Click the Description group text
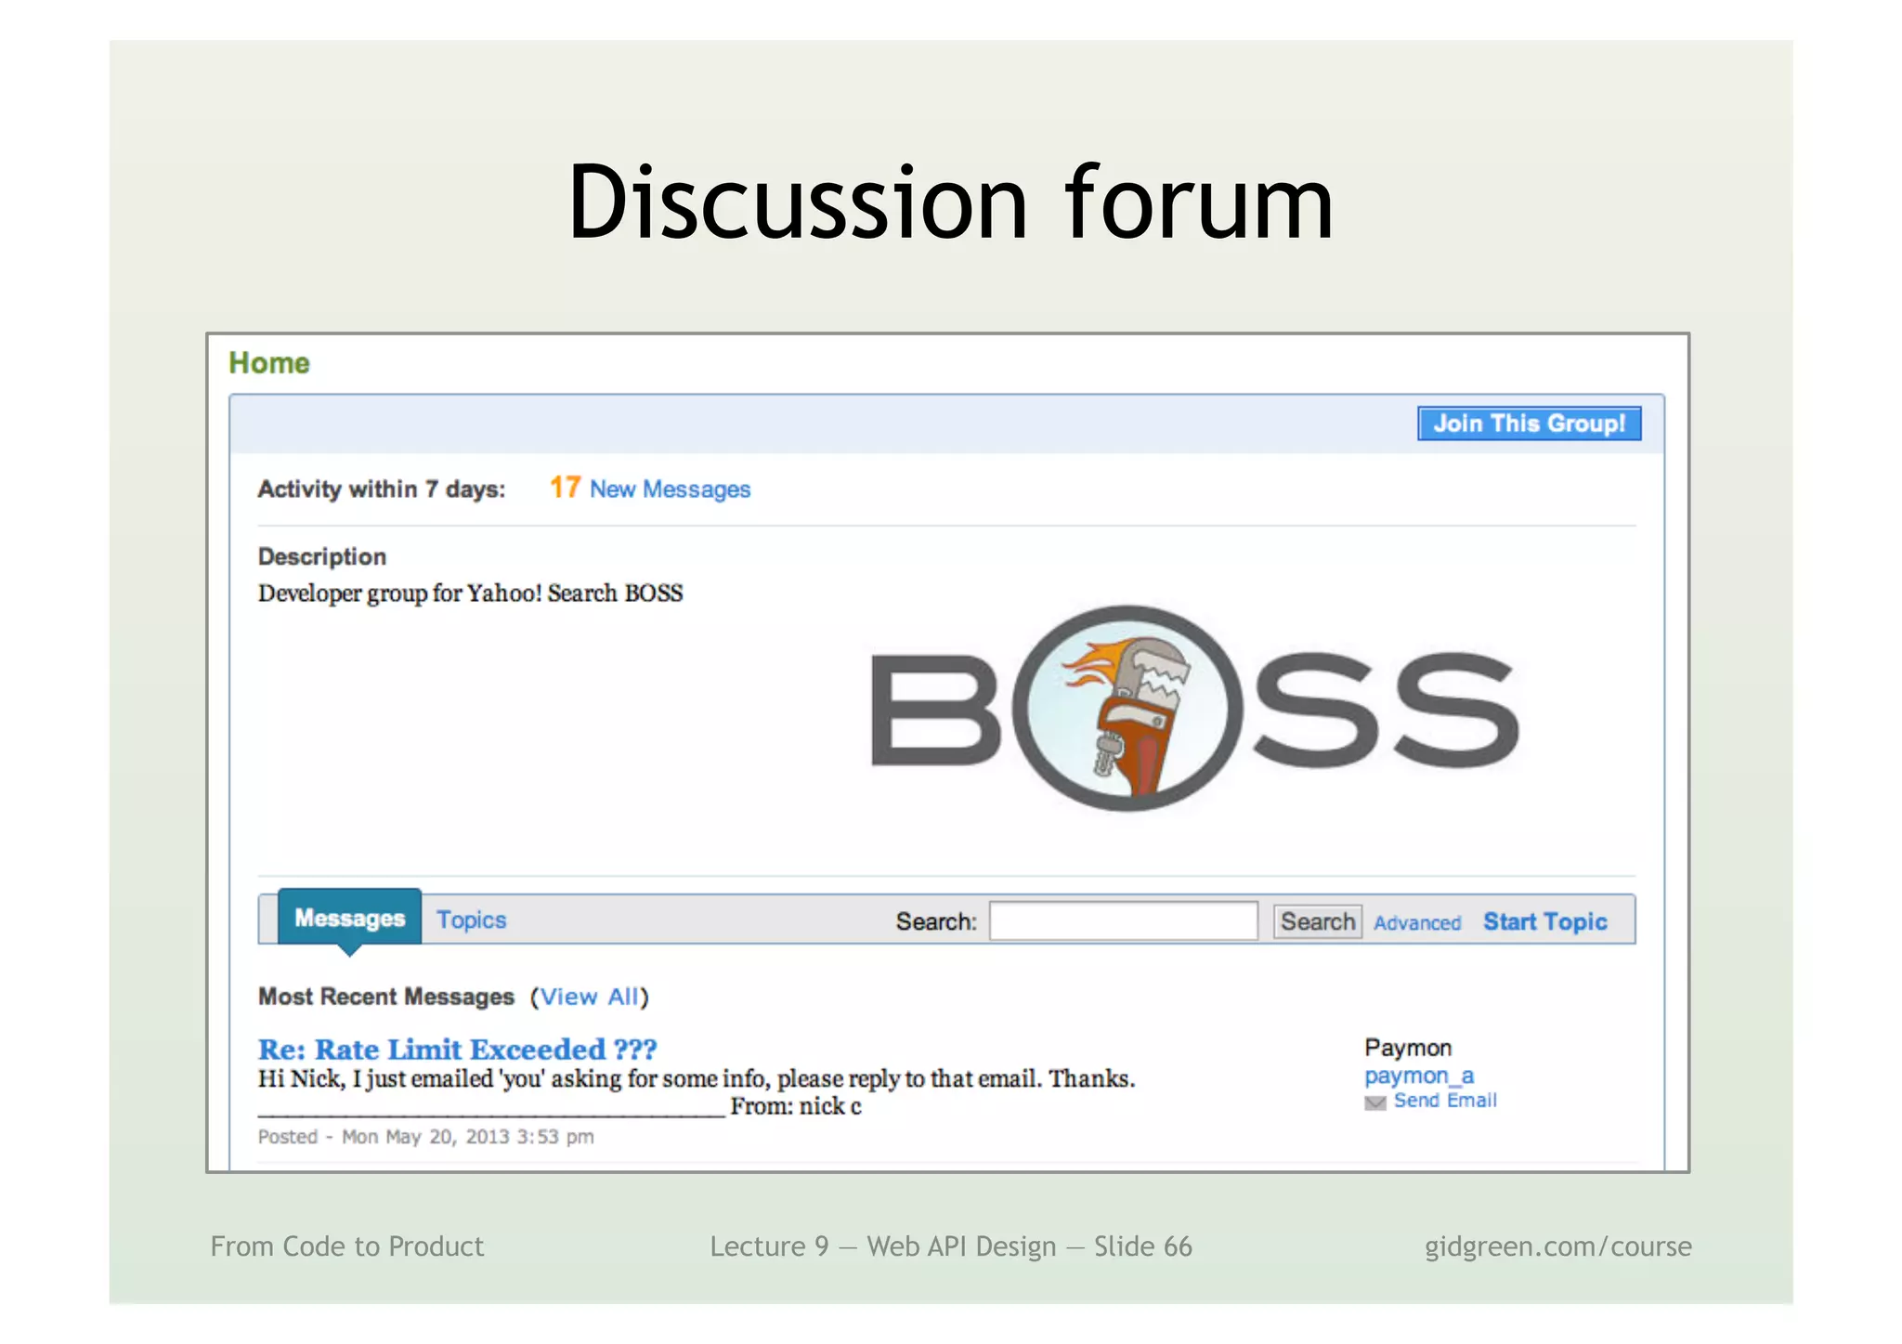The height and width of the screenshot is (1344, 1902). [470, 594]
